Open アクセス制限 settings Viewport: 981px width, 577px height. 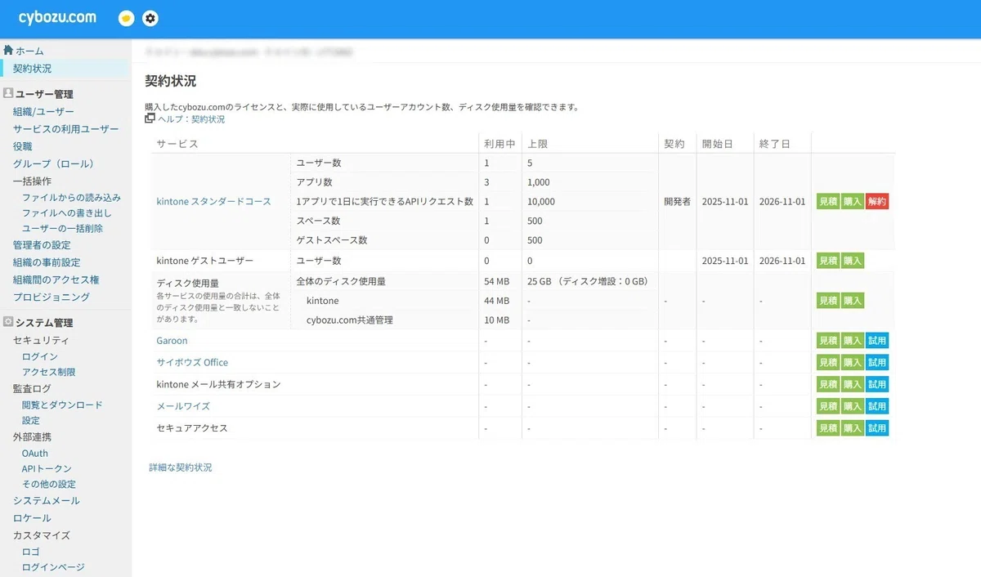click(x=48, y=372)
